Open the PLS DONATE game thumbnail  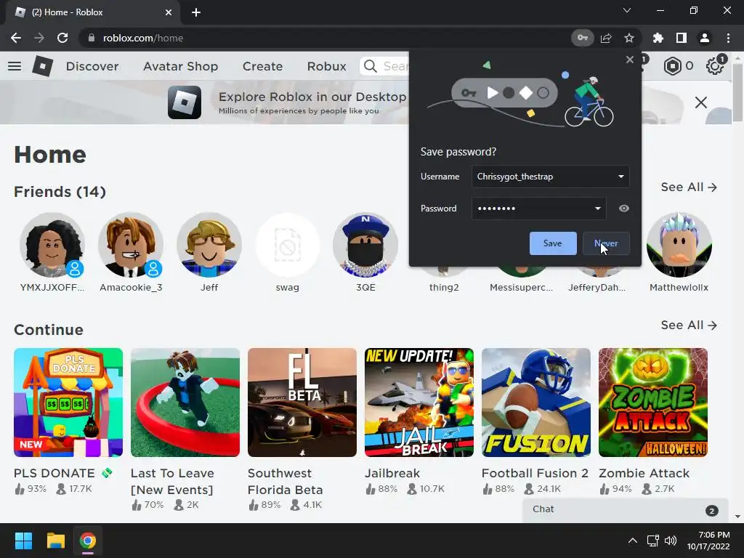click(x=68, y=403)
